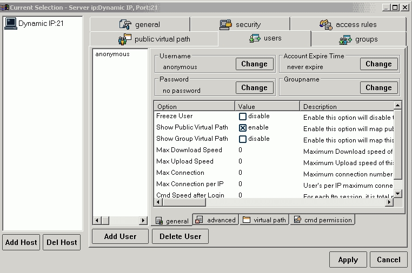Viewport: 412px width, 273px height.
Task: Uncheck Show Public Virtual Path option
Action: [243, 128]
